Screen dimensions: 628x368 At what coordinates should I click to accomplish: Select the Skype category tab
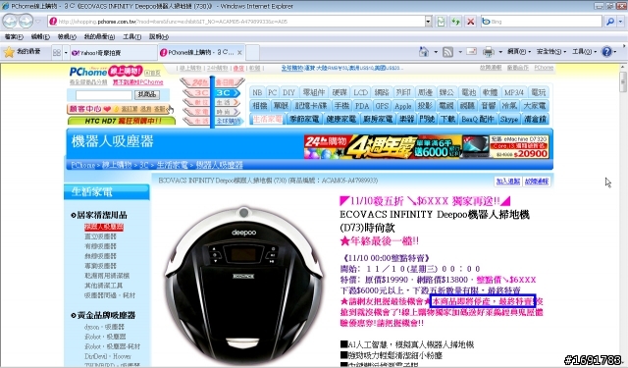pyautogui.click(x=509, y=119)
